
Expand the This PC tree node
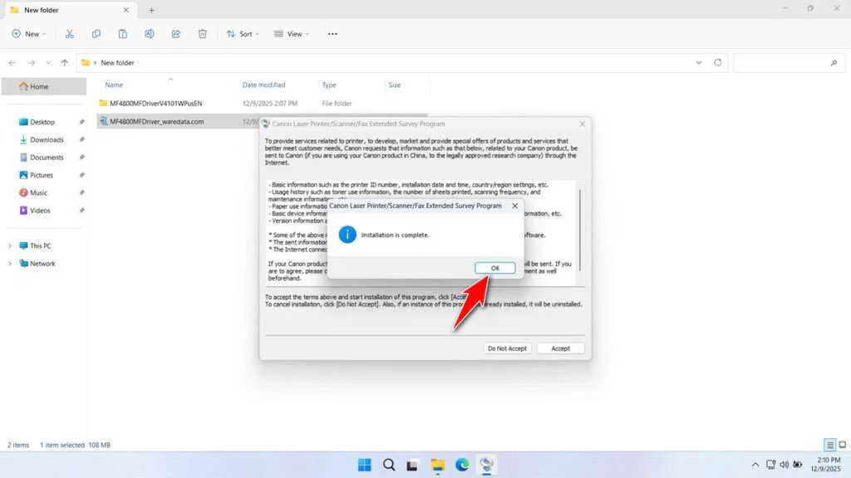[10, 246]
